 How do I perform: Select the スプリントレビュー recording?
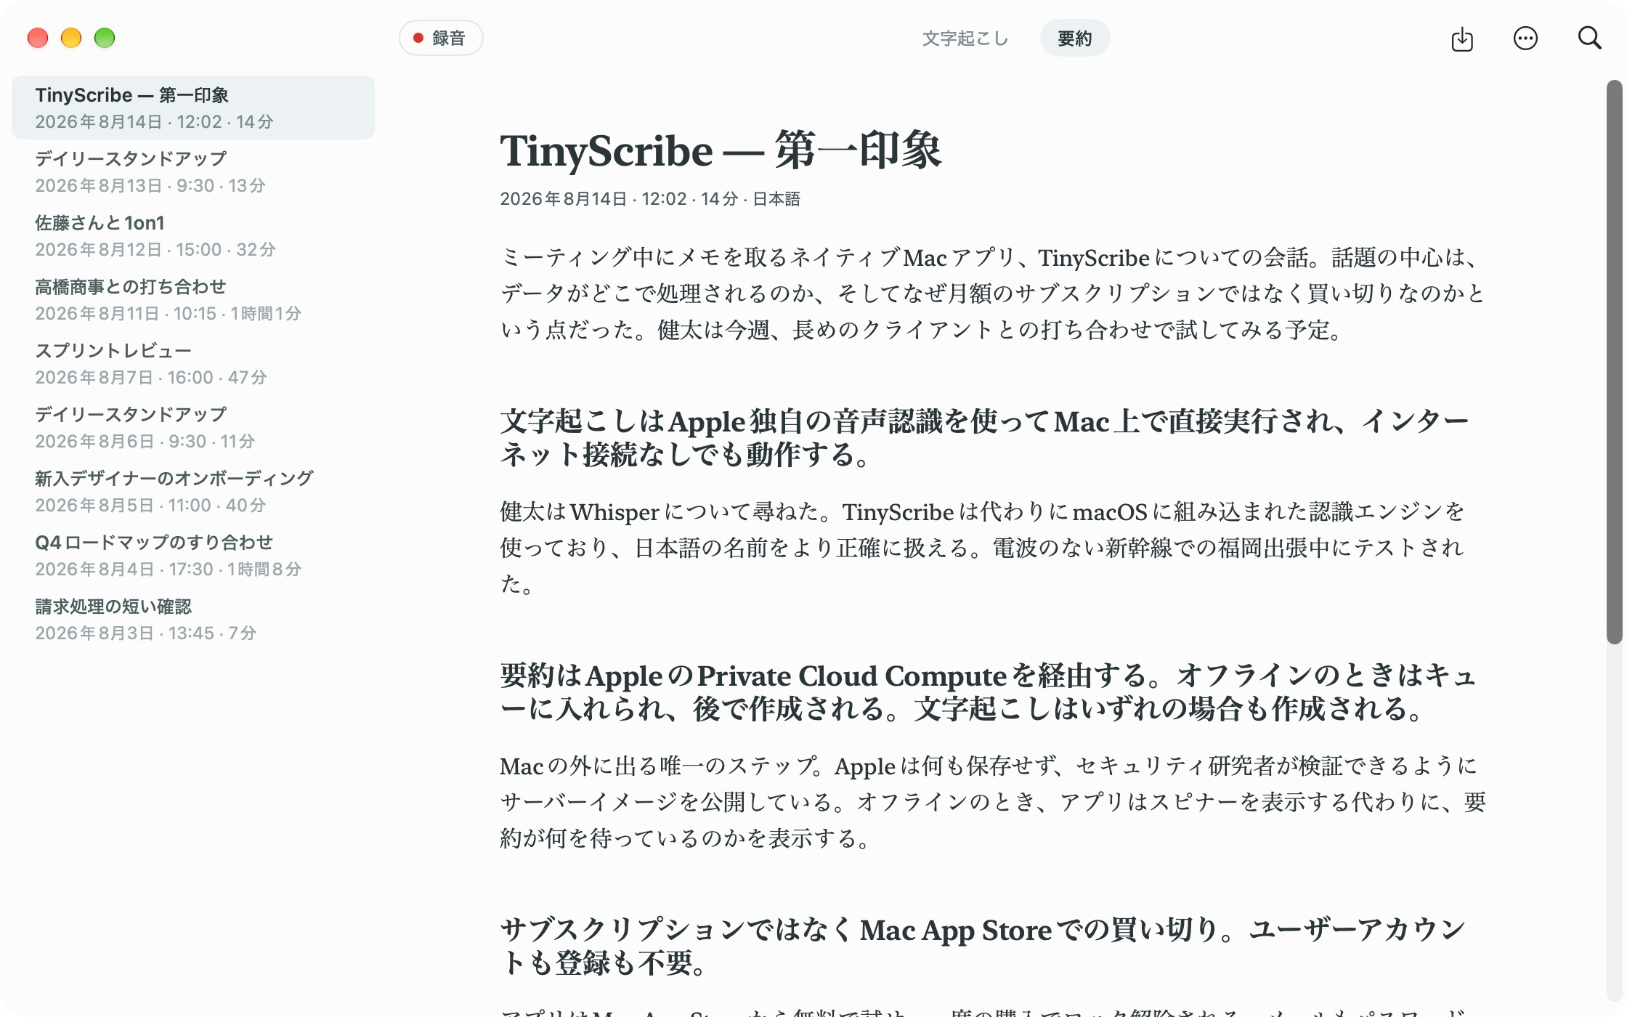tap(193, 363)
